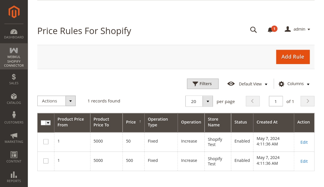Sort by Product Price To column
The image size is (324, 187).
[106, 122]
